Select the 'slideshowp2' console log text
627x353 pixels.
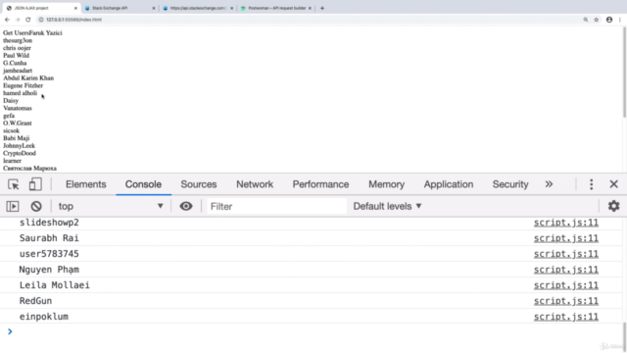click(49, 223)
